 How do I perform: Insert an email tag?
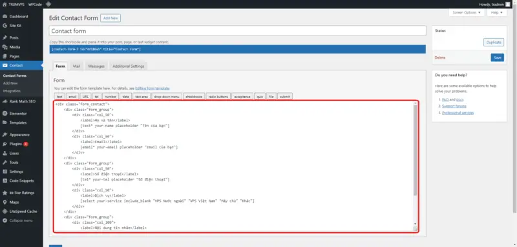coord(72,97)
